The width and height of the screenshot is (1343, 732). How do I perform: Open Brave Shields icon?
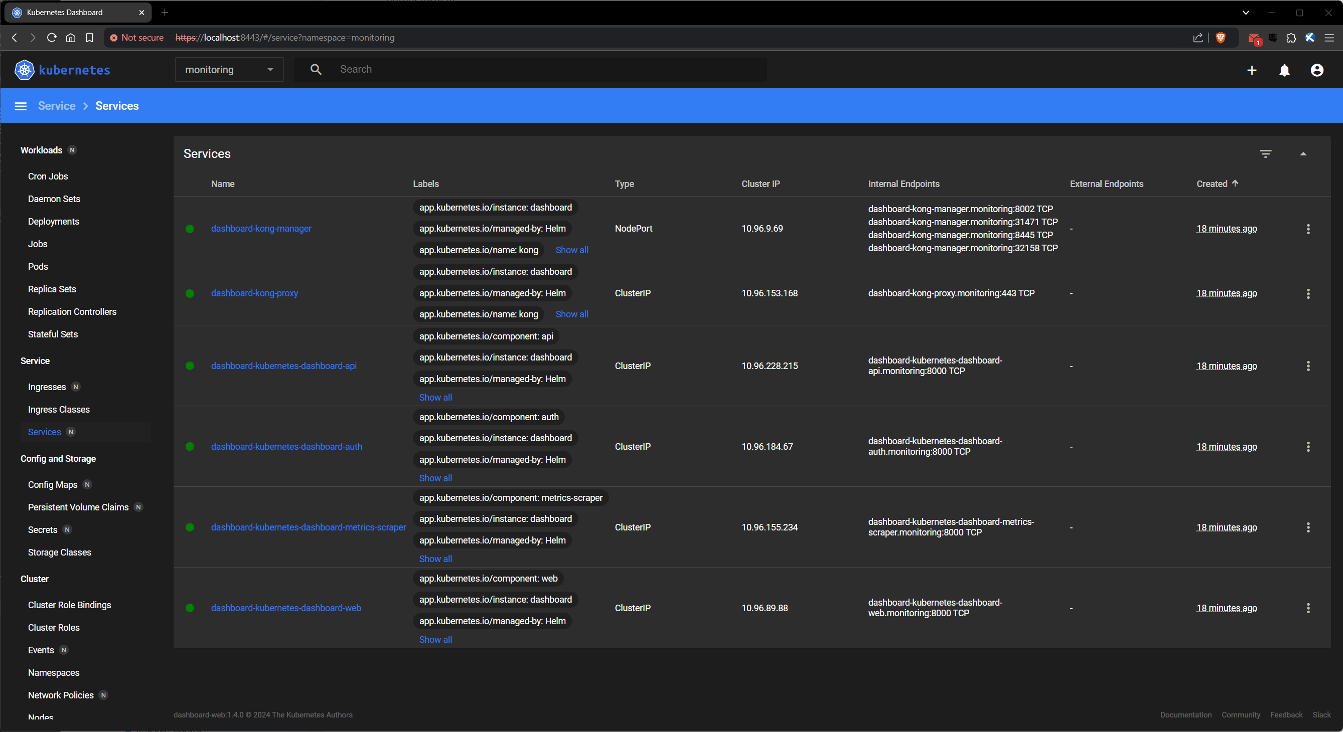click(1221, 38)
